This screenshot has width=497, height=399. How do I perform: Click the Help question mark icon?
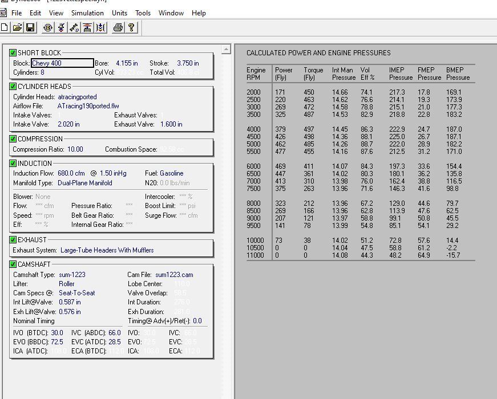pyautogui.click(x=131, y=27)
